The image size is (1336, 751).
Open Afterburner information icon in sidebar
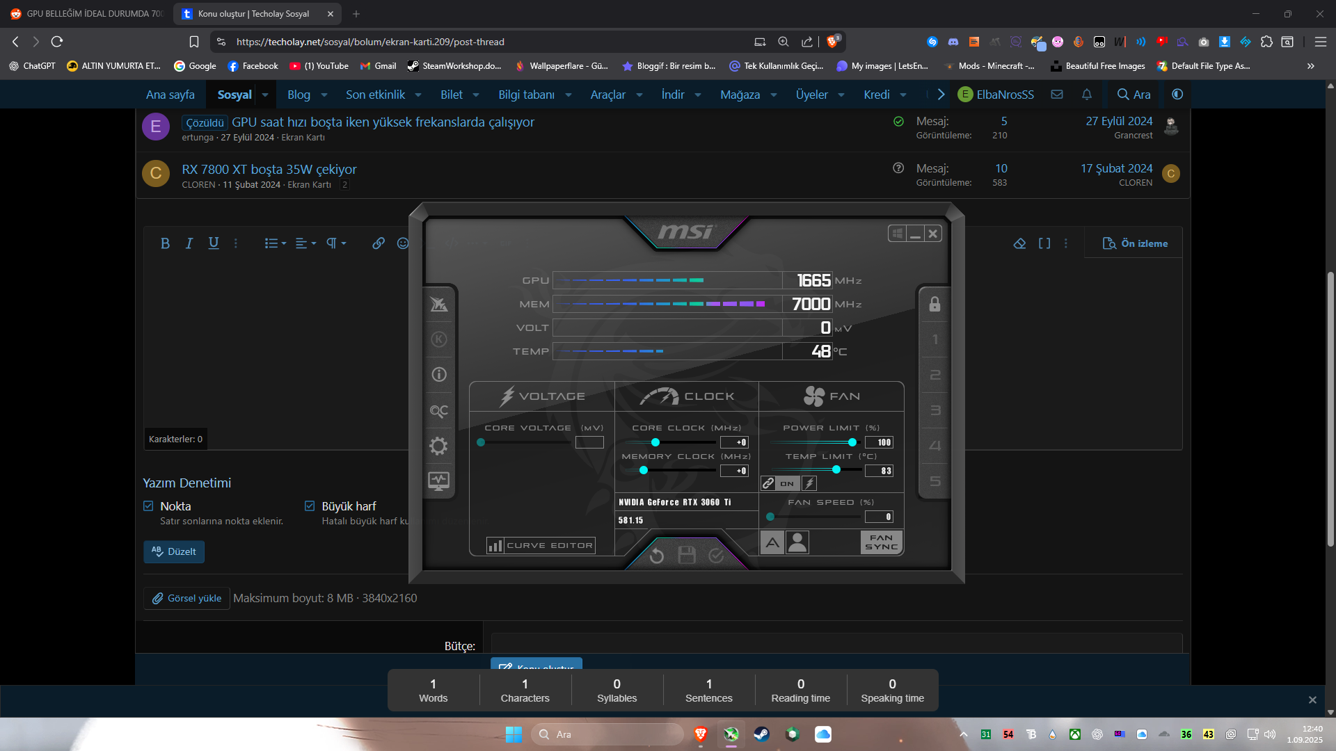439,375
